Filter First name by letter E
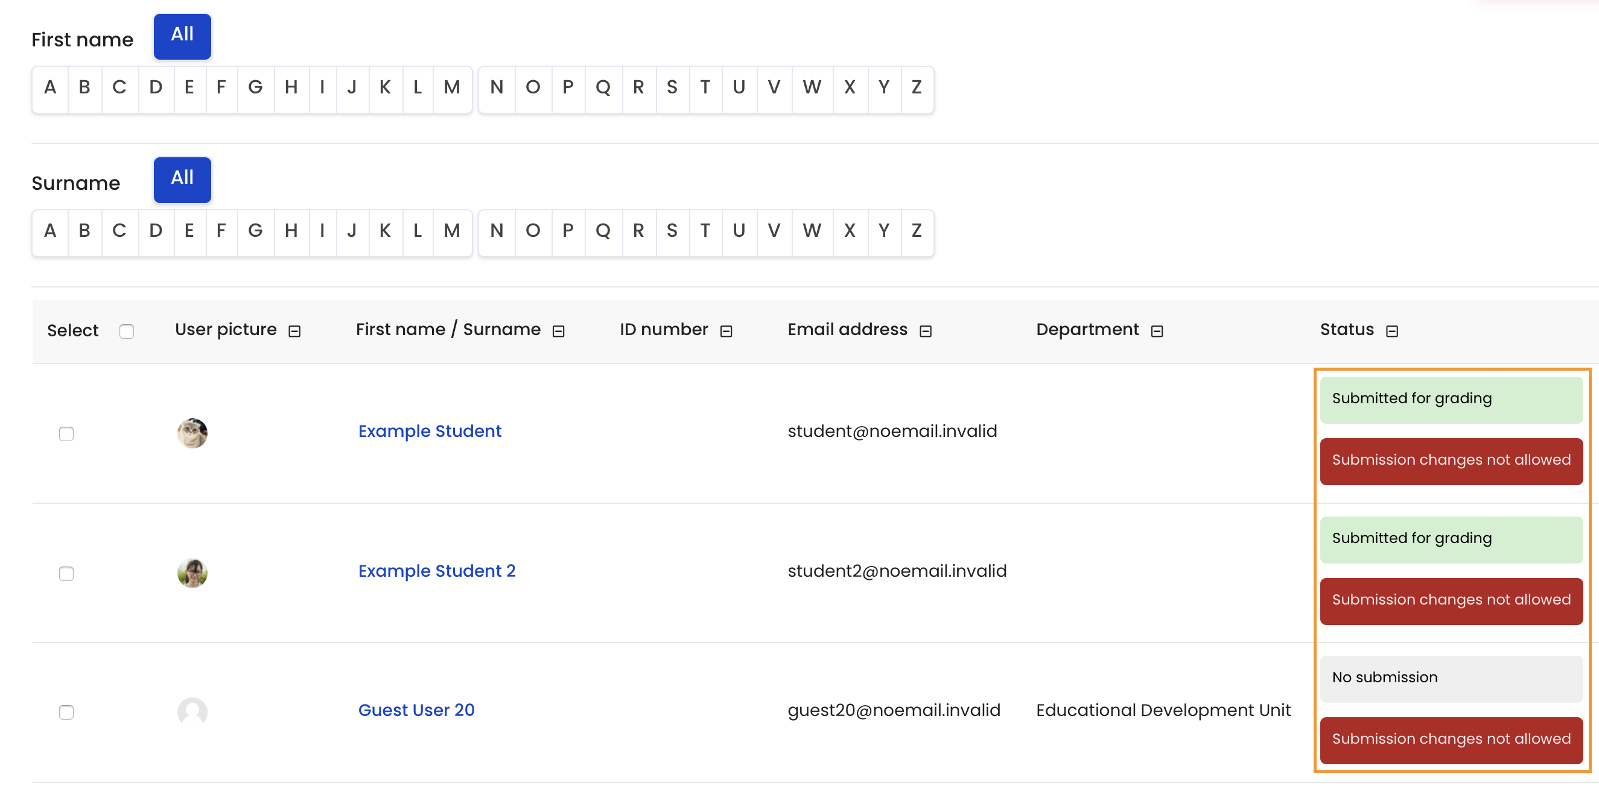Image resolution: width=1599 pixels, height=804 pixels. (x=189, y=89)
